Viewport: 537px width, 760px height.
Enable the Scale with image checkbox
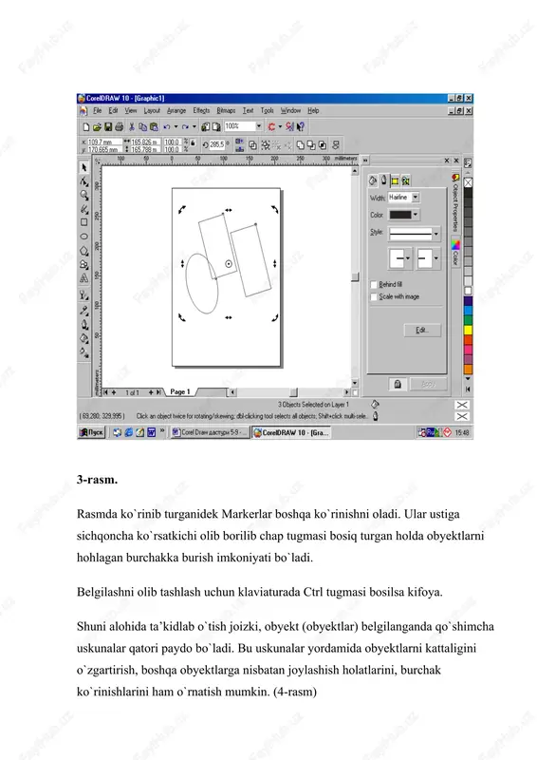click(373, 296)
